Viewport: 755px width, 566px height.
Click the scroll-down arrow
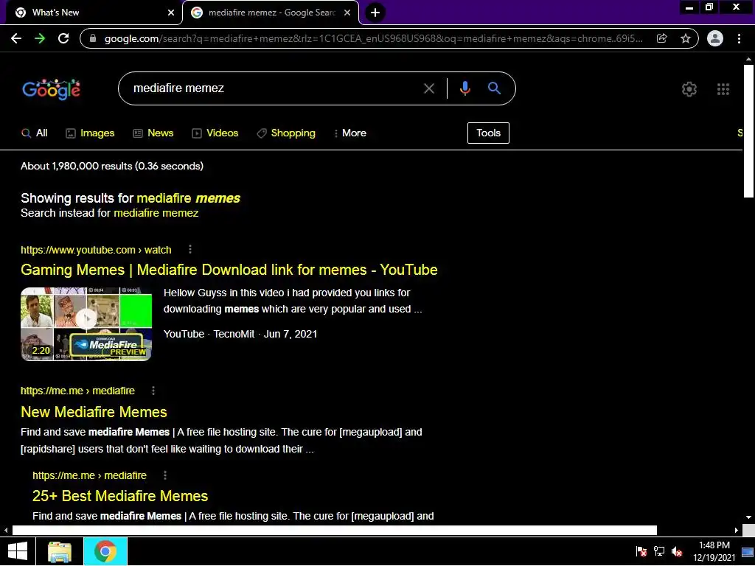[748, 517]
